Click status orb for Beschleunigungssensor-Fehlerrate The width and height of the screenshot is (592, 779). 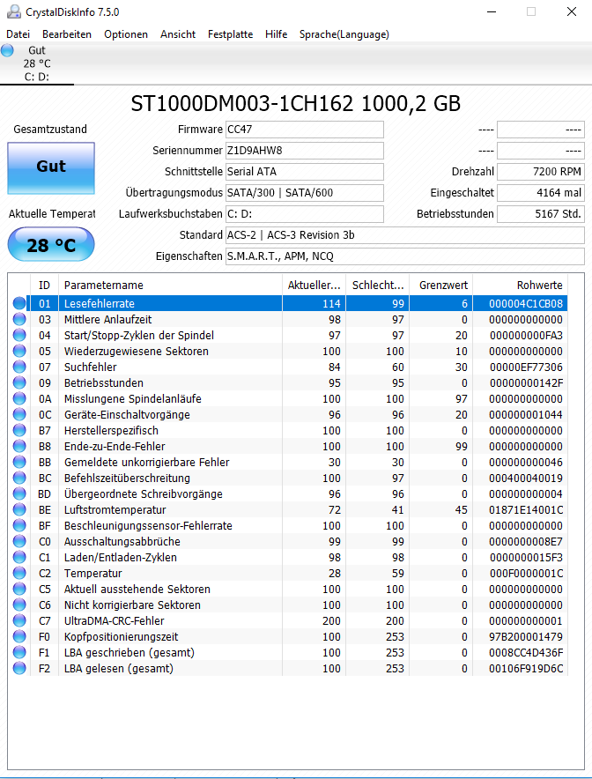point(19,525)
